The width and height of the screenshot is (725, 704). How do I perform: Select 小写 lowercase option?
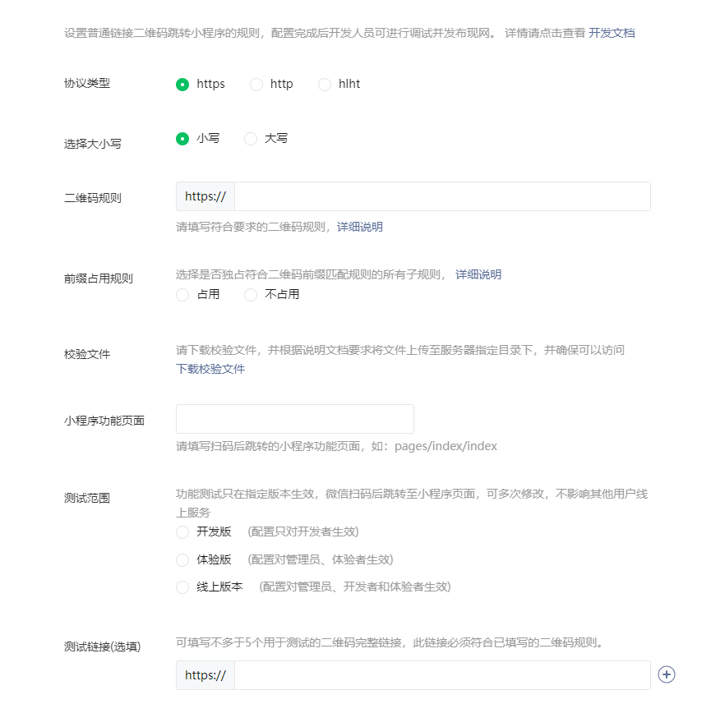click(182, 139)
